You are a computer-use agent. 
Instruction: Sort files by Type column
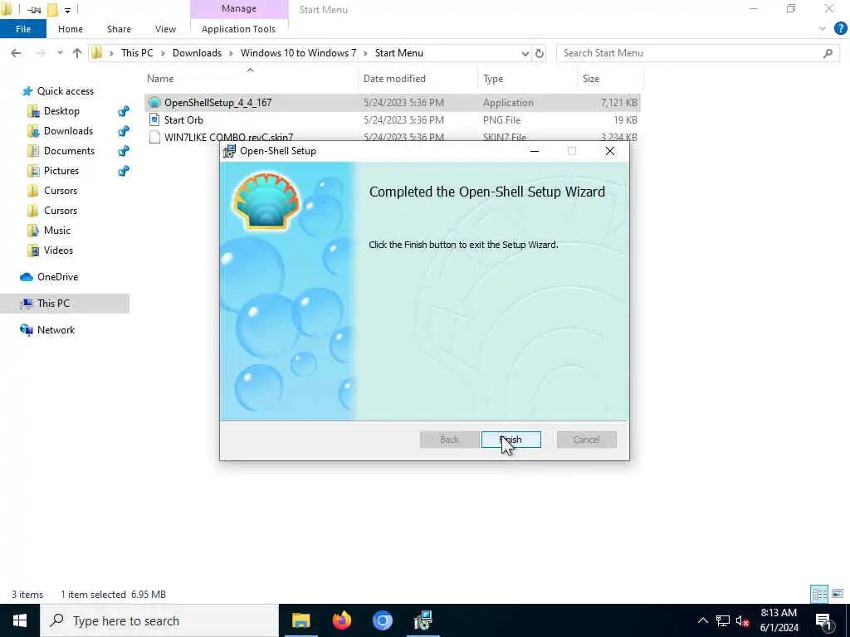pyautogui.click(x=493, y=79)
